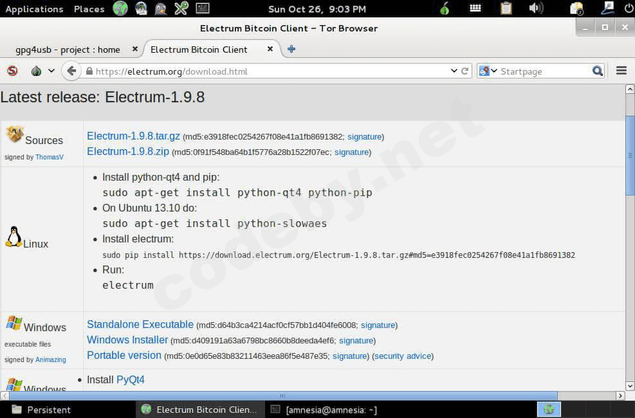
Task: Launch terminal icon in top panel
Action: click(203, 8)
